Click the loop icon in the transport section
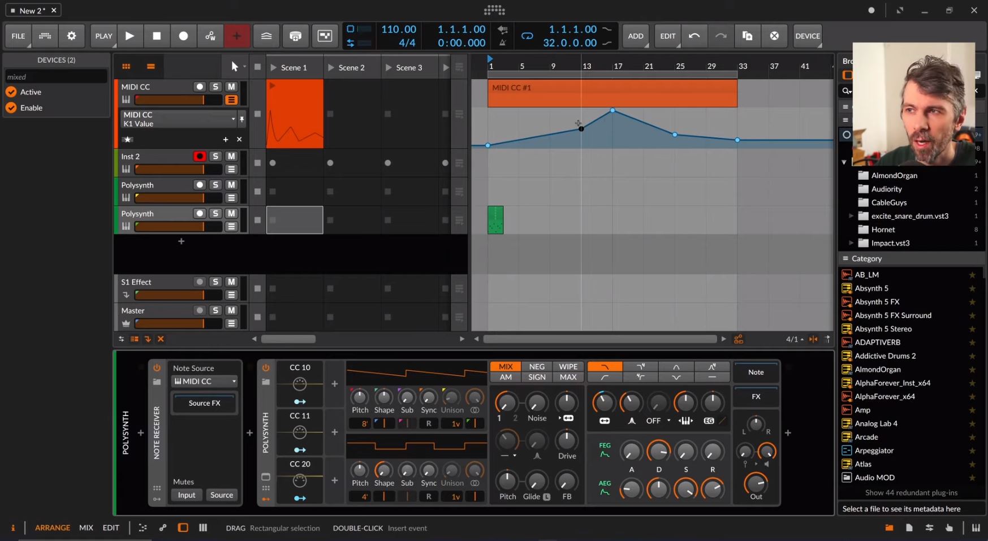 [x=527, y=36]
